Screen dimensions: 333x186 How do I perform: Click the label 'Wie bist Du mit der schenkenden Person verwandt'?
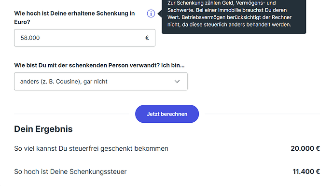pyautogui.click(x=87, y=65)
